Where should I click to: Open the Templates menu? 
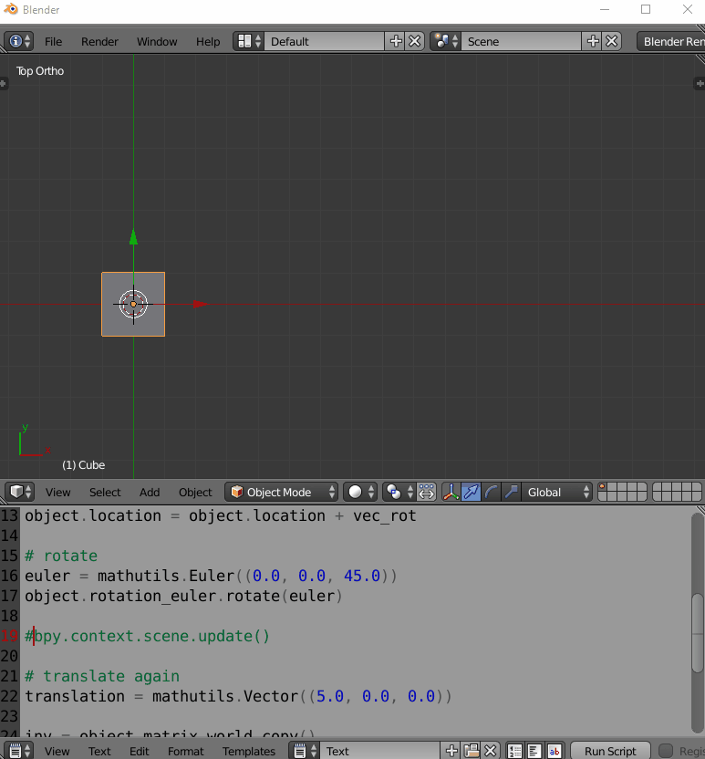(x=249, y=752)
